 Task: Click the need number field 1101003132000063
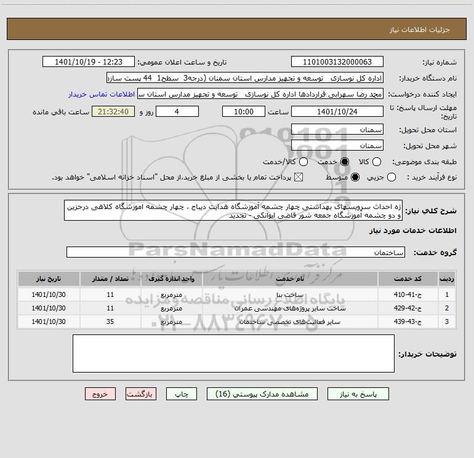click(337, 62)
